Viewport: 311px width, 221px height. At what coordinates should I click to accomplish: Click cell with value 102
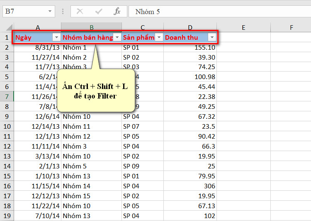190,216
